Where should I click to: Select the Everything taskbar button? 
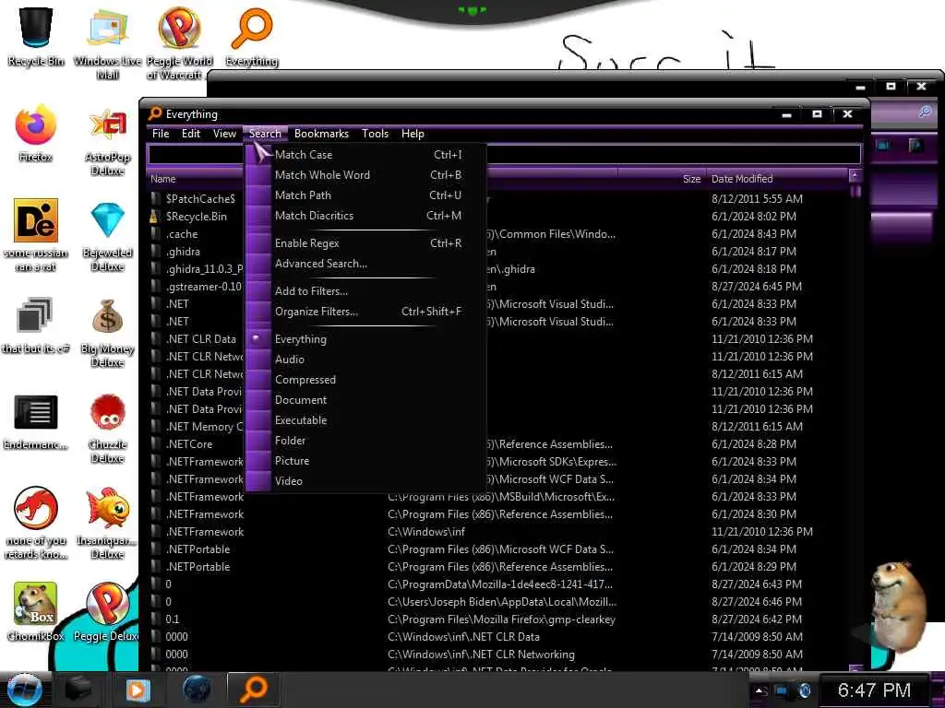pyautogui.click(x=254, y=690)
